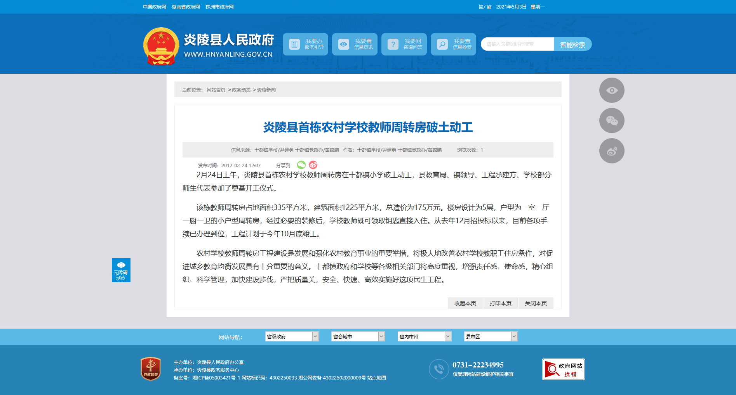Open the 我要办 服务引导 menu item
Viewport: 736px width, 395px height.
point(305,44)
